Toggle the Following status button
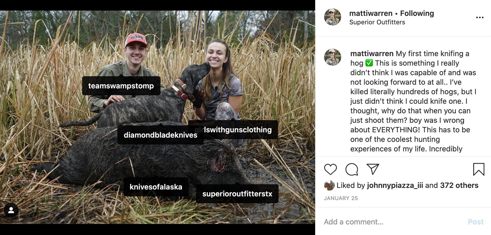The width and height of the screenshot is (491, 235). point(417,13)
